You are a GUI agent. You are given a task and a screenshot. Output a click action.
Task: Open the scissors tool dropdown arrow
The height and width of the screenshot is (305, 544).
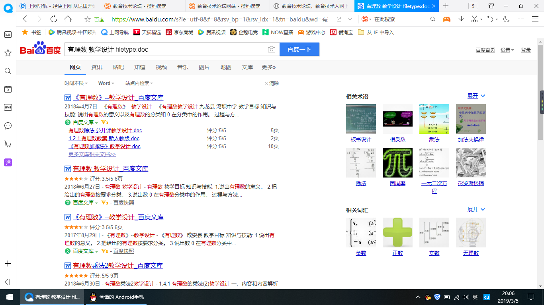481,19
